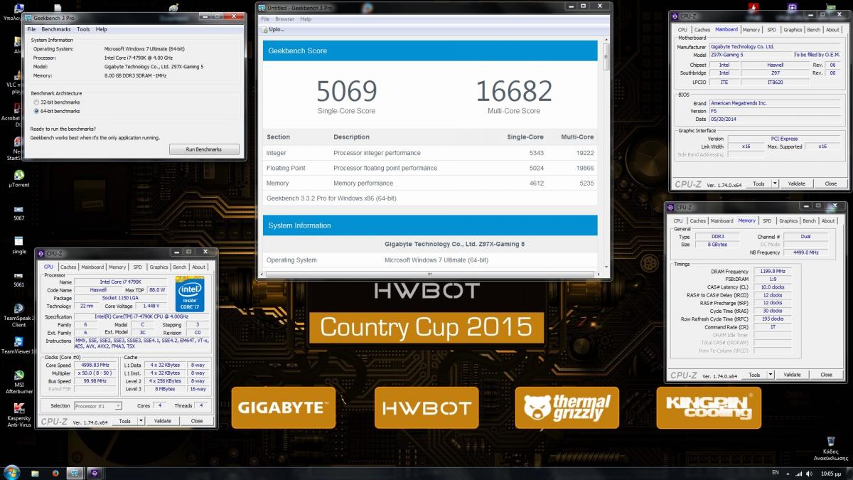Viewport: 853px width, 480px height.
Task: Open Graphics tab in CPU-Z CPU window
Action: click(159, 267)
